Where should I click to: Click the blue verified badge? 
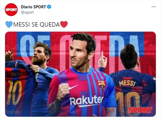click(x=49, y=7)
